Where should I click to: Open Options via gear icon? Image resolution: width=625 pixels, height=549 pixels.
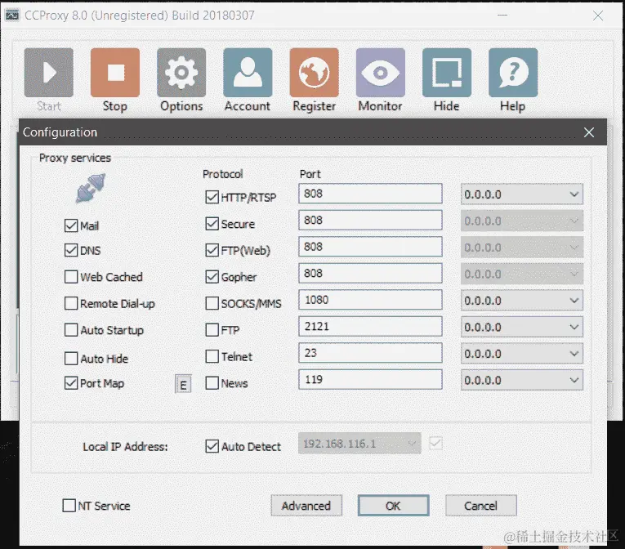click(x=181, y=73)
